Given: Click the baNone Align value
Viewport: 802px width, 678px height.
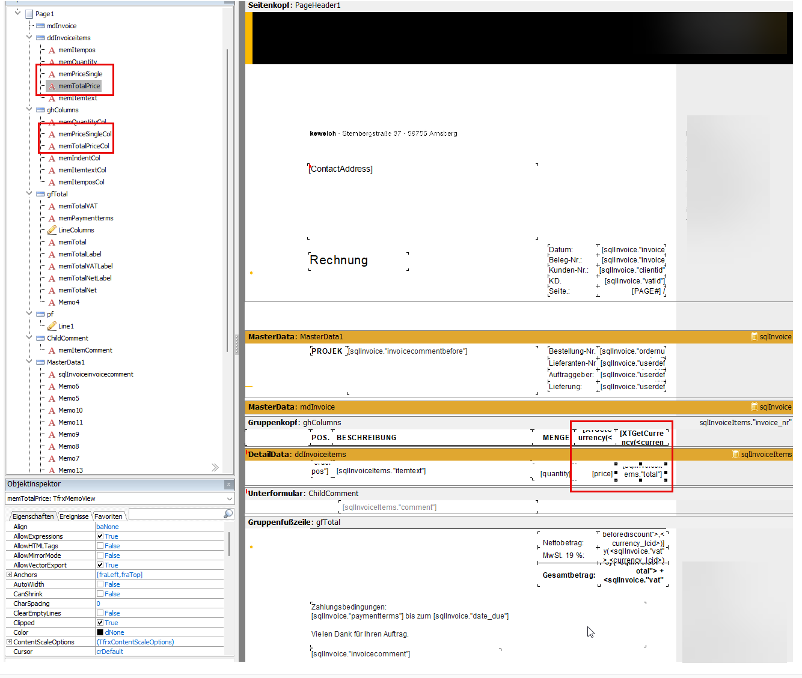Looking at the screenshot, I should 108,527.
